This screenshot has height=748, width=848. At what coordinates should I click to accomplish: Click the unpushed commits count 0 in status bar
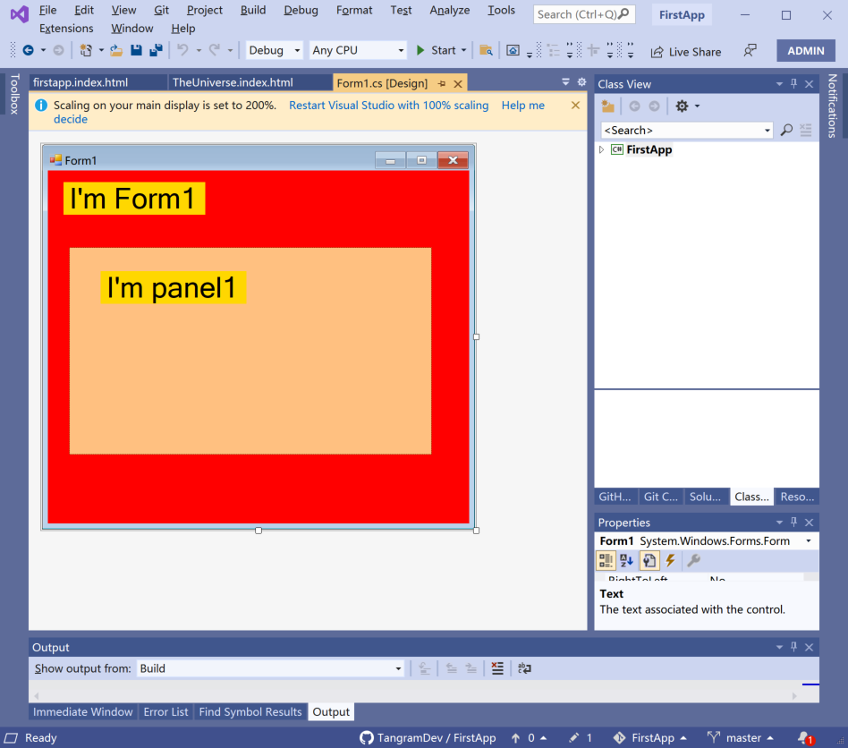[529, 738]
